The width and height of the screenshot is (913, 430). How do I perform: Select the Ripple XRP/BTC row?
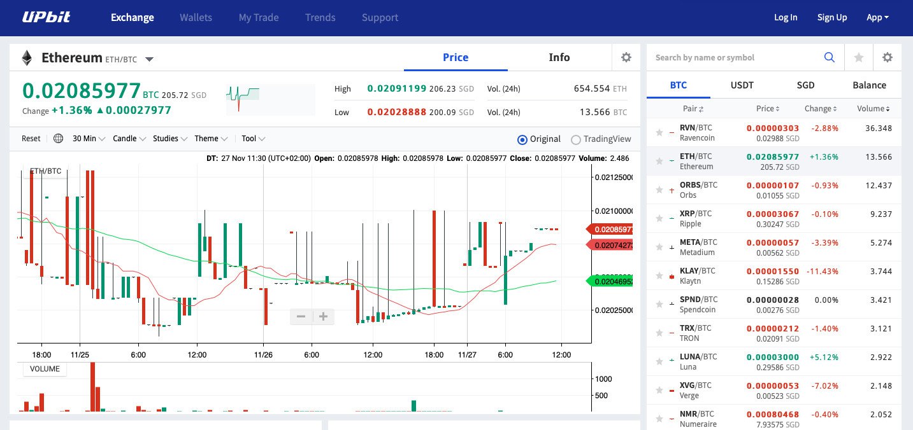click(x=774, y=218)
